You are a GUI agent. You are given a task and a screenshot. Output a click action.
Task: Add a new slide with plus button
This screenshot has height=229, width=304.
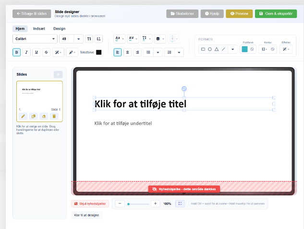coord(58,74)
